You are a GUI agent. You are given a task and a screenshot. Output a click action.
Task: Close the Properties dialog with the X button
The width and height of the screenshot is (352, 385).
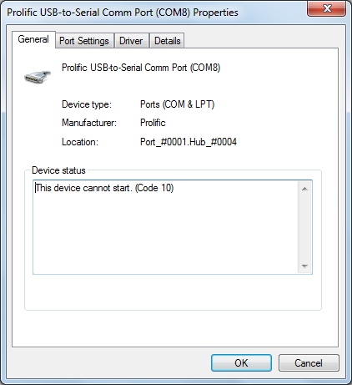[x=326, y=8]
